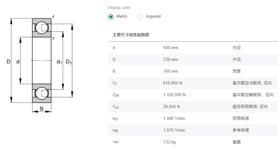Image resolution: width=278 pixels, height=149 pixels.
Task: Click the bearing's upper ball cross-section
Action: 41,28
